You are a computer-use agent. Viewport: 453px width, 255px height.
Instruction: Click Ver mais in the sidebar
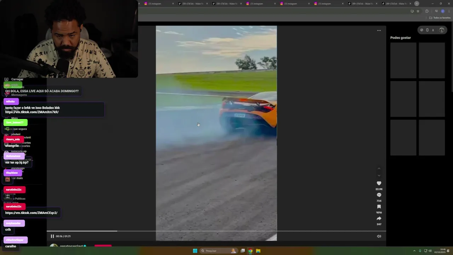17,178
